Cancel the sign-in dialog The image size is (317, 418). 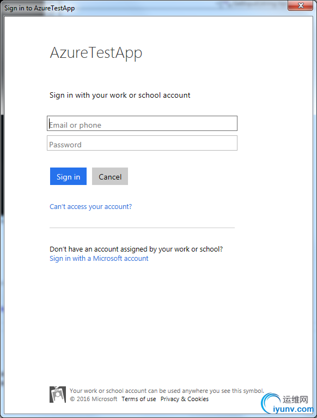(110, 176)
